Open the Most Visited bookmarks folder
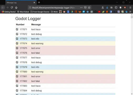Image resolution: width=133 pixels, height=95 pixels. pos(23,12)
